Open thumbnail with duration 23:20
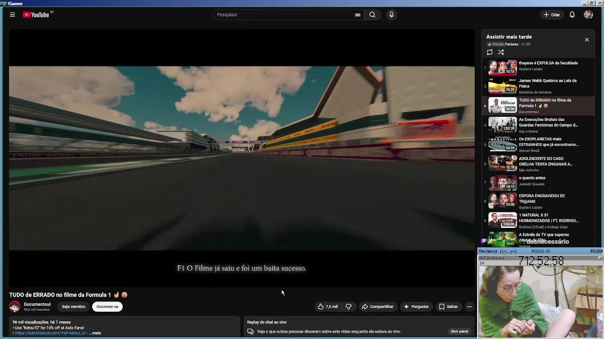604x339 pixels. [503, 201]
